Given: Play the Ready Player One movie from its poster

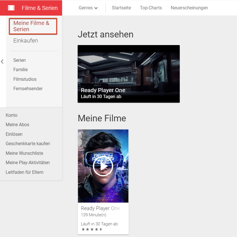Looking at the screenshot, I should point(103,166).
